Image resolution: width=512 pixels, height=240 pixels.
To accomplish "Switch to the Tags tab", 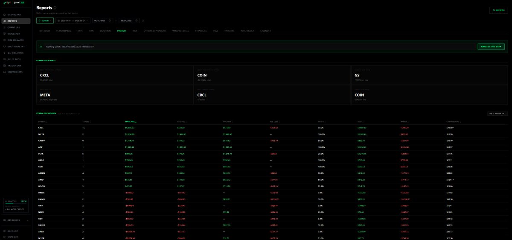I will (x=215, y=31).
